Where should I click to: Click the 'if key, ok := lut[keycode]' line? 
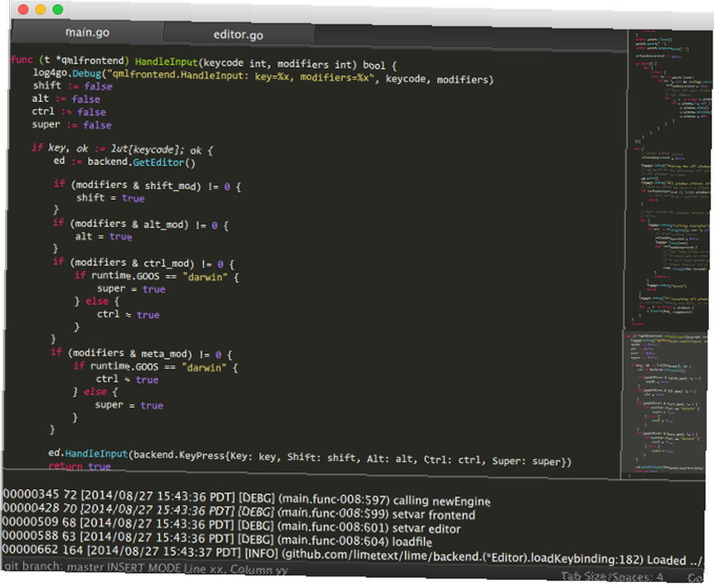coord(122,149)
